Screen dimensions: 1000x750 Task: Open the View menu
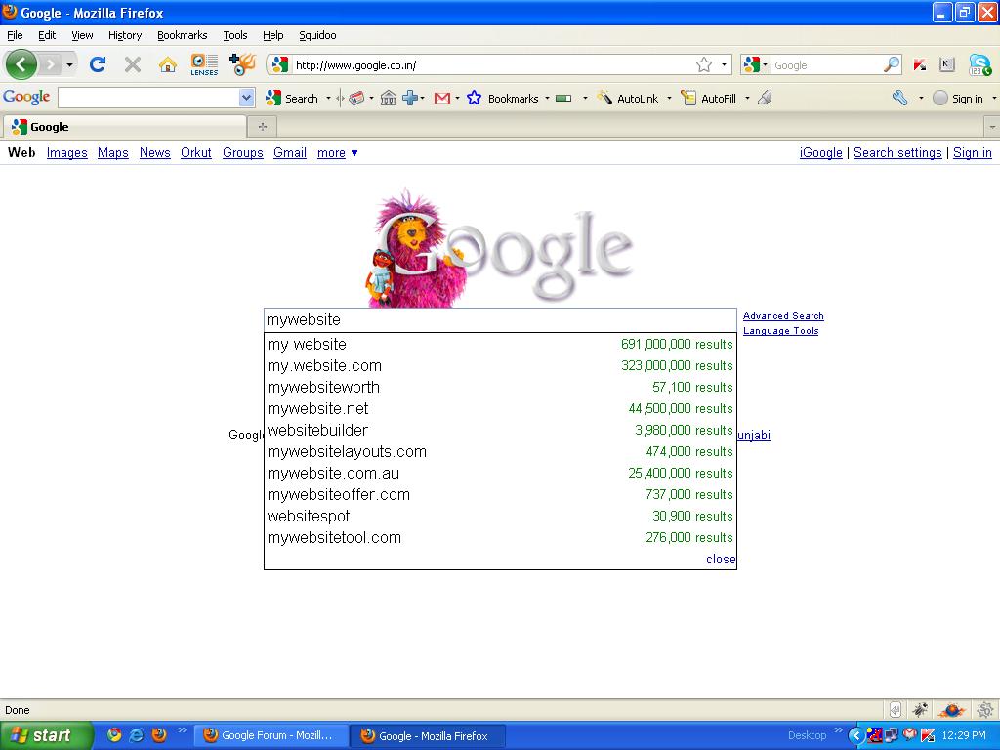tap(82, 36)
